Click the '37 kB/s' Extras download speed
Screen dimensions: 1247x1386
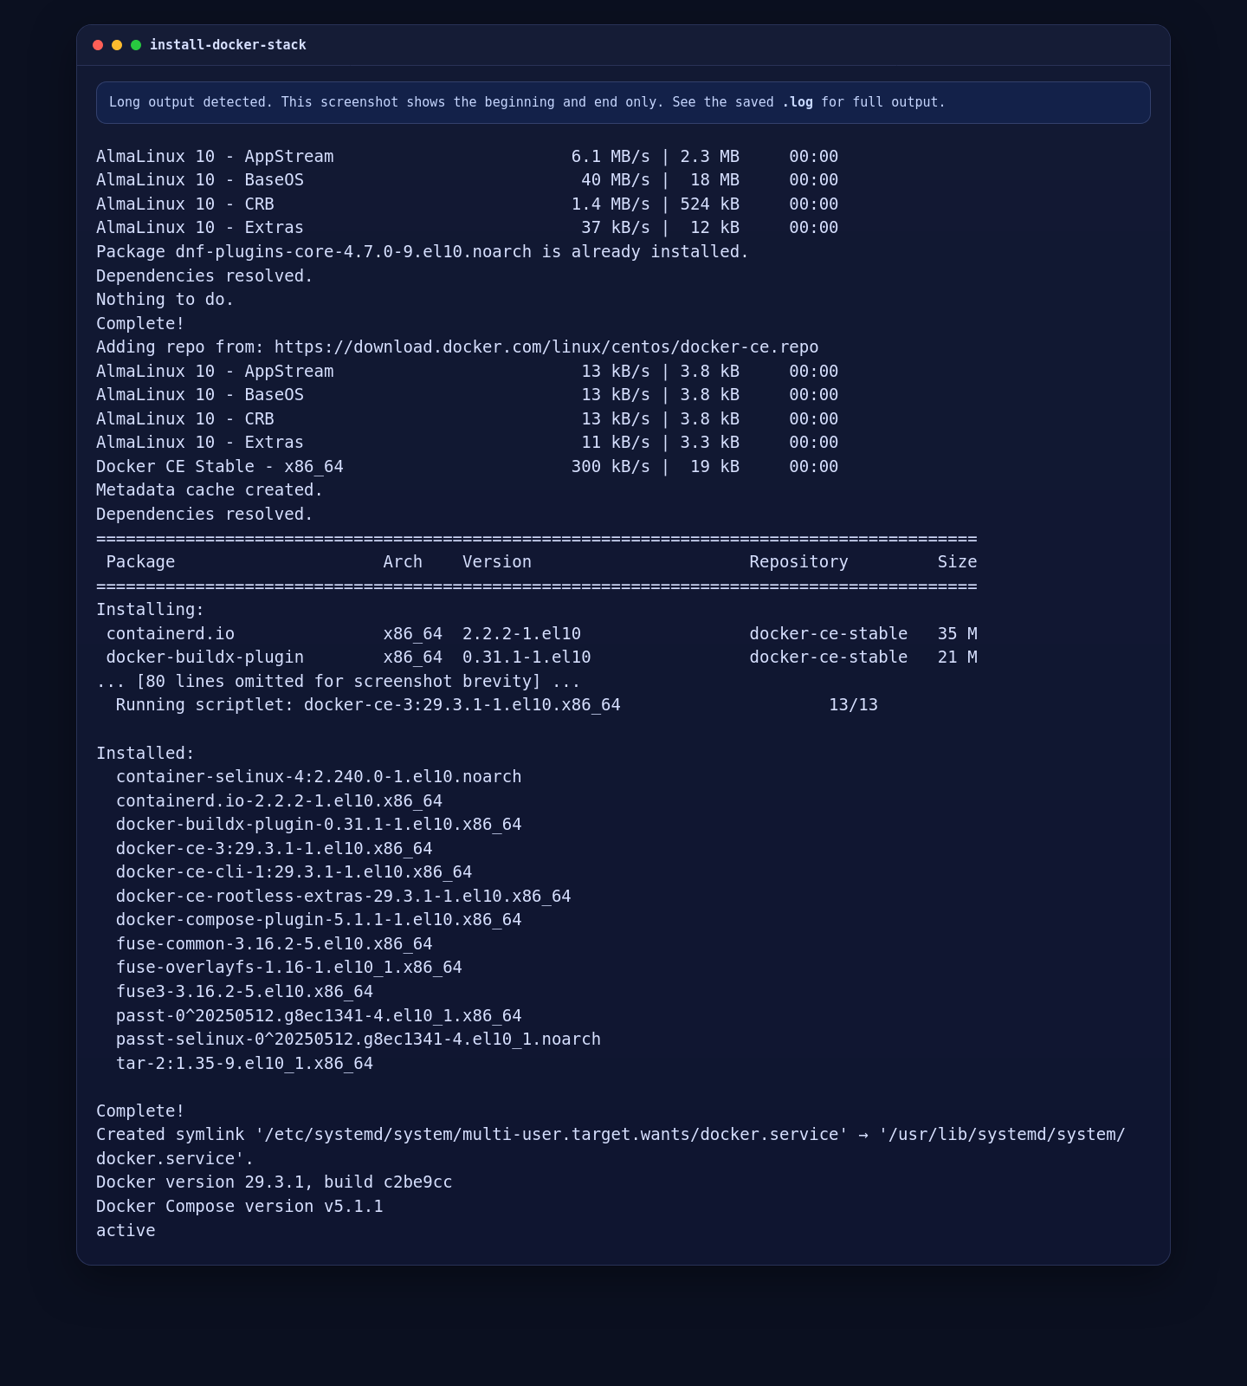click(x=616, y=228)
